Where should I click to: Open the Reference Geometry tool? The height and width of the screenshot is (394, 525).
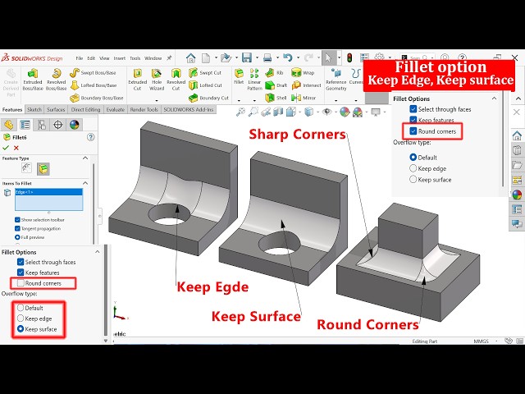tap(336, 80)
